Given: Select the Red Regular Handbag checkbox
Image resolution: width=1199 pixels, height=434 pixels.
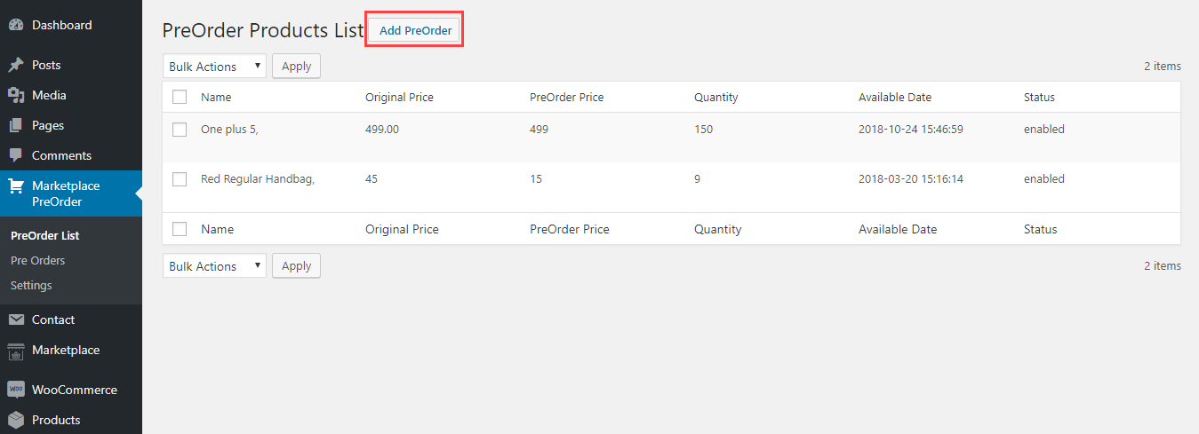Looking at the screenshot, I should point(180,179).
